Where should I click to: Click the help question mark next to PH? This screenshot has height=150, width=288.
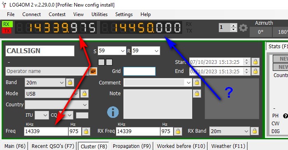tap(286, 116)
